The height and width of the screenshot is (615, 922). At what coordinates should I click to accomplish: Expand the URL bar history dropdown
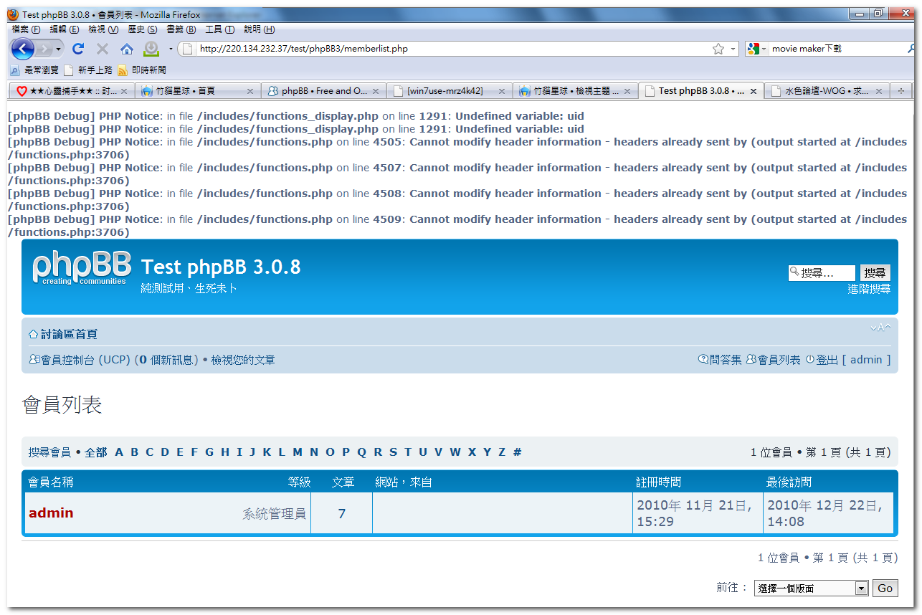click(x=733, y=49)
